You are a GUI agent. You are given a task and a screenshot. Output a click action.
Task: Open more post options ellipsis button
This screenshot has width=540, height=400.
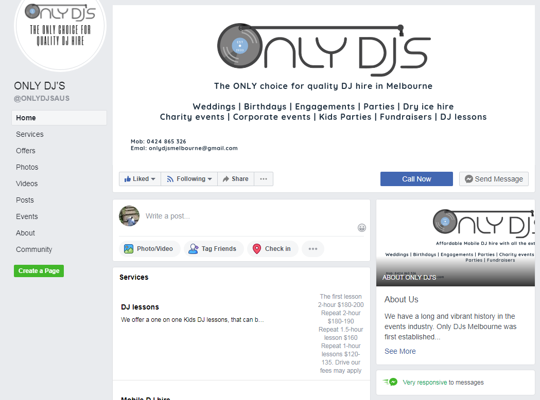point(312,249)
